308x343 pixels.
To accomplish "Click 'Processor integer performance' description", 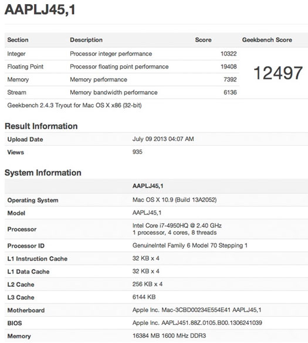I will (x=111, y=54).
